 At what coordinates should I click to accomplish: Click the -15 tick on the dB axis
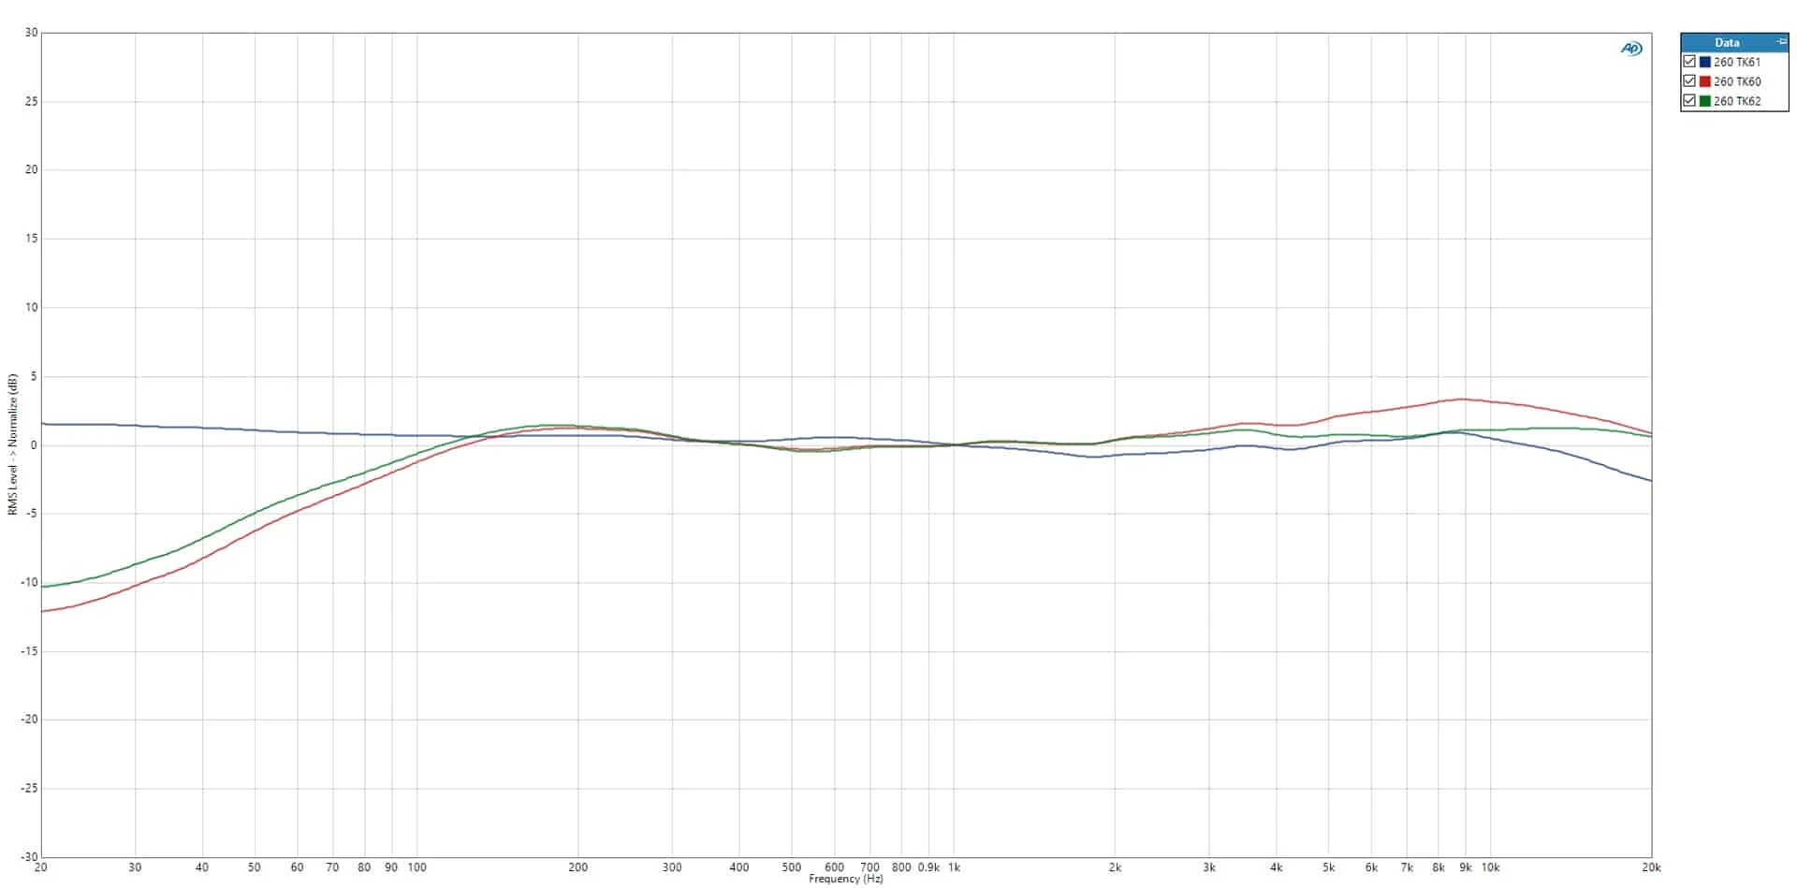pyautogui.click(x=30, y=651)
